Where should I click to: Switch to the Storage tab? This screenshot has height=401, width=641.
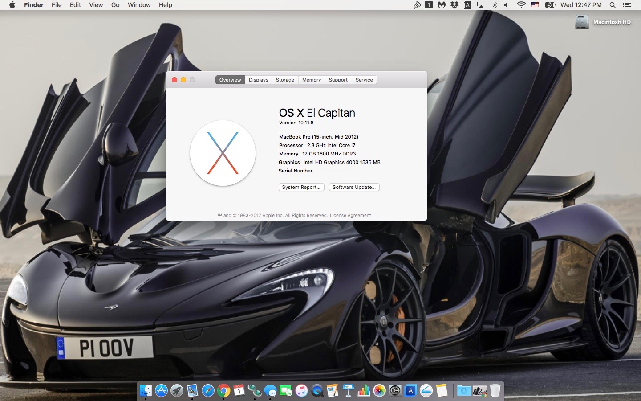click(285, 80)
